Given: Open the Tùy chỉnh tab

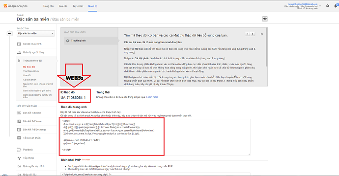Looking at the screenshot, I should click(x=78, y=6).
